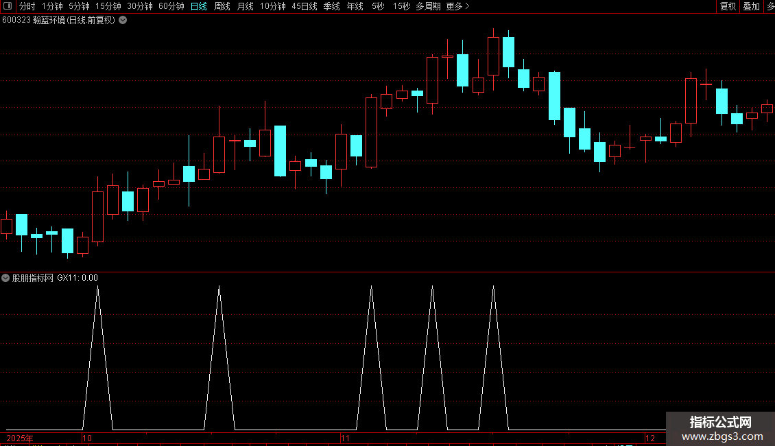Image resolution: width=775 pixels, height=446 pixels.
Task: Switch to the 分时 period tab
Action: point(27,6)
